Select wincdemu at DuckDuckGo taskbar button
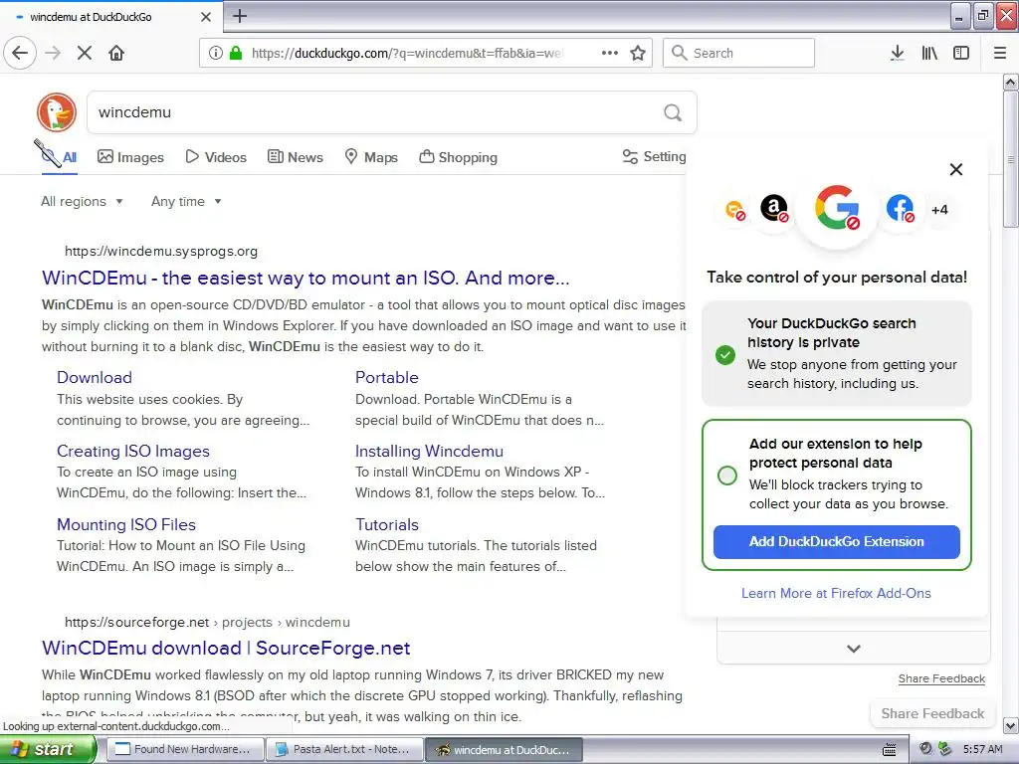1019x764 pixels. pyautogui.click(x=504, y=749)
